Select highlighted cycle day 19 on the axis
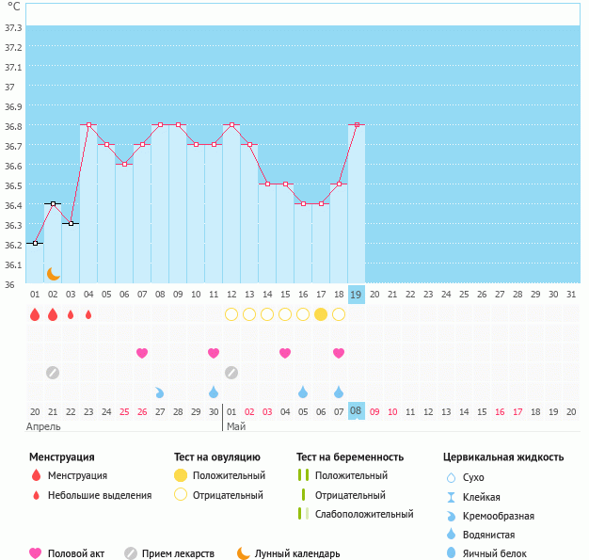This screenshot has height=560, width=589. 356,295
